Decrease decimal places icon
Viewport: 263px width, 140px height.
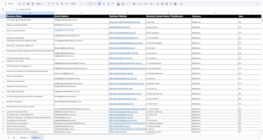pyautogui.click(x=57, y=4)
